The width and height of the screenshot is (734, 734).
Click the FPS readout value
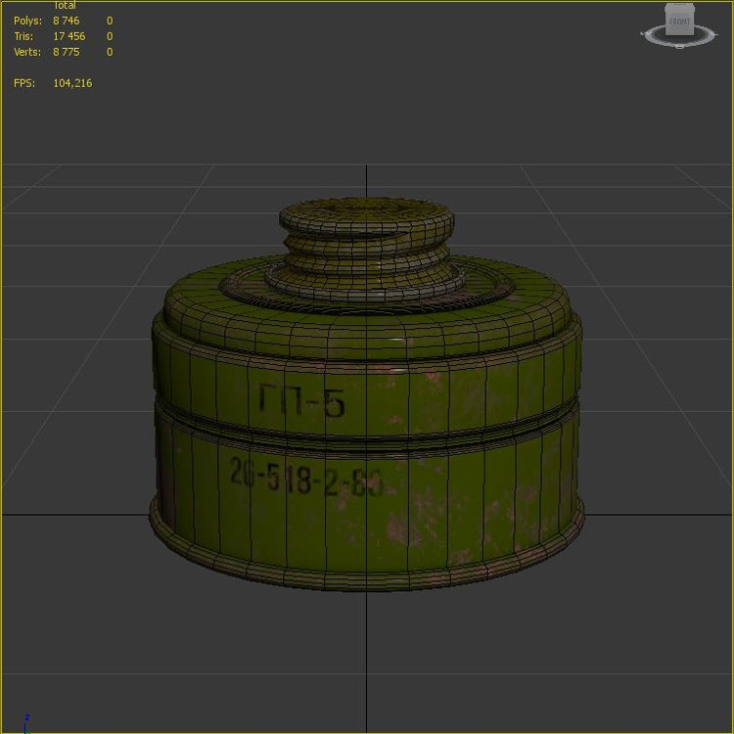click(72, 83)
